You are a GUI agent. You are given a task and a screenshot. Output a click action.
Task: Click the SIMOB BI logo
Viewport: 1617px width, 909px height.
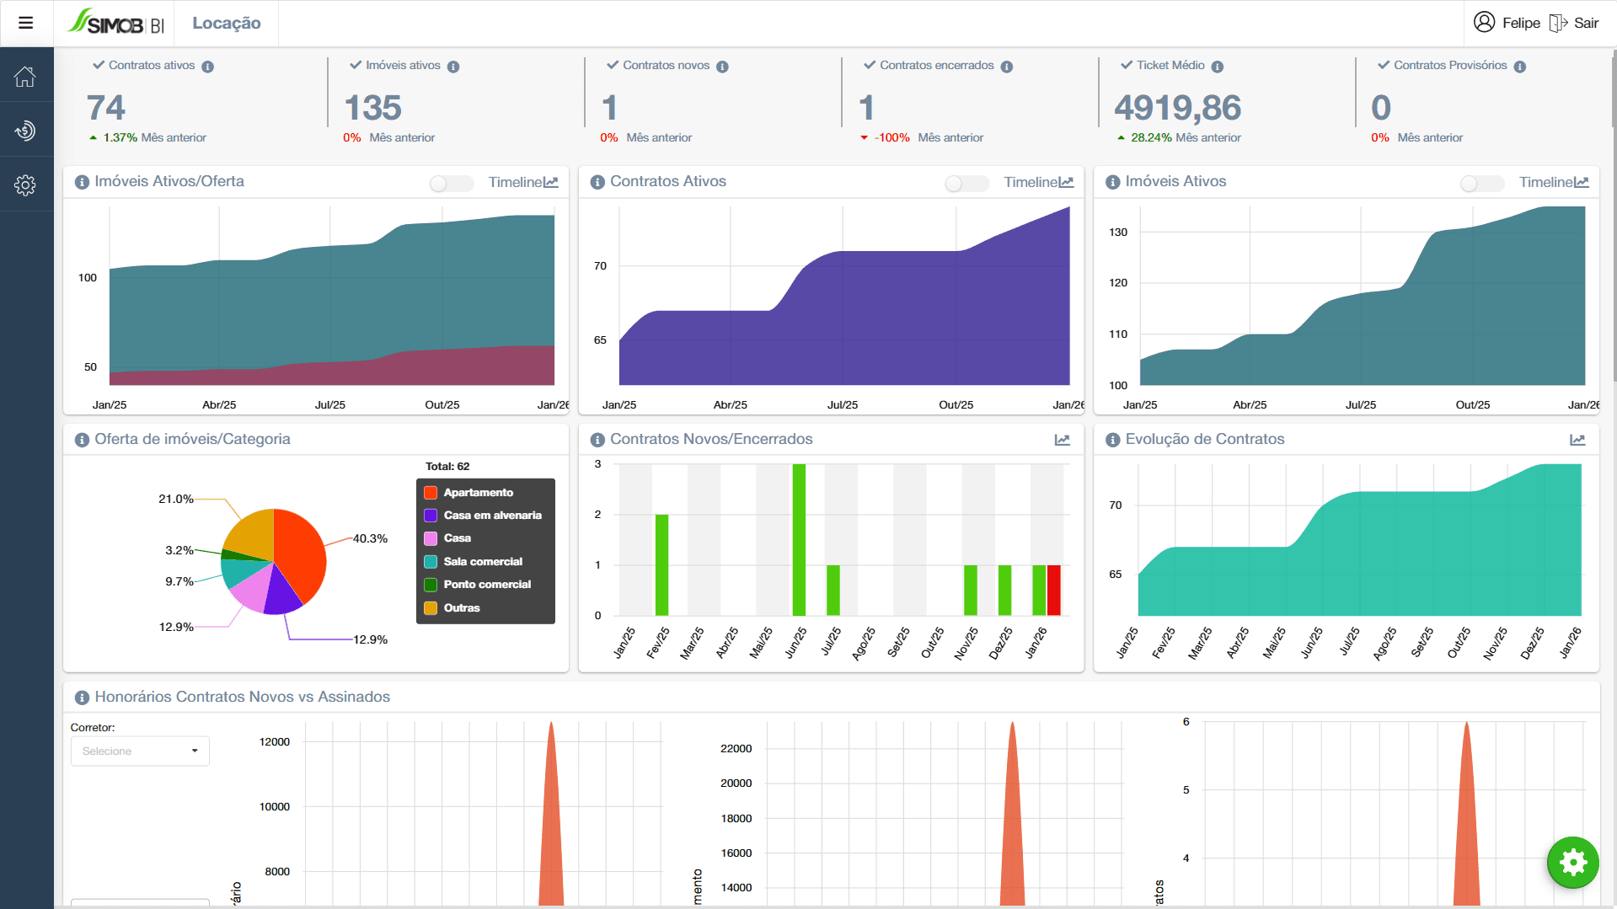115,23
